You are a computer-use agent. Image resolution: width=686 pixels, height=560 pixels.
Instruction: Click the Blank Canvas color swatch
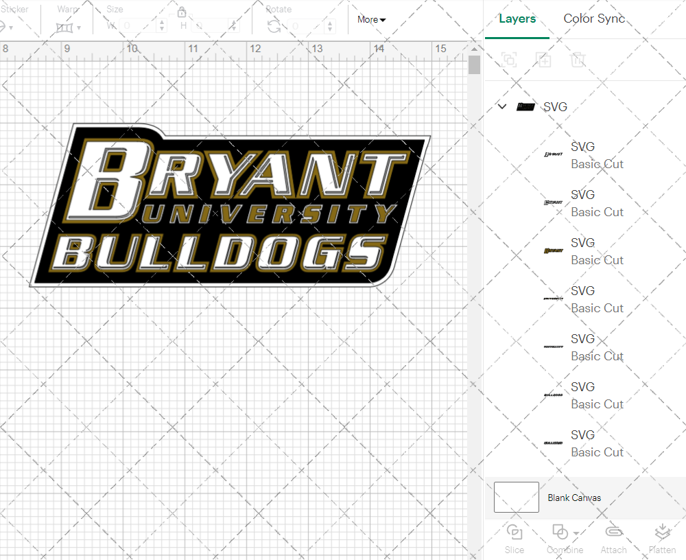516,497
